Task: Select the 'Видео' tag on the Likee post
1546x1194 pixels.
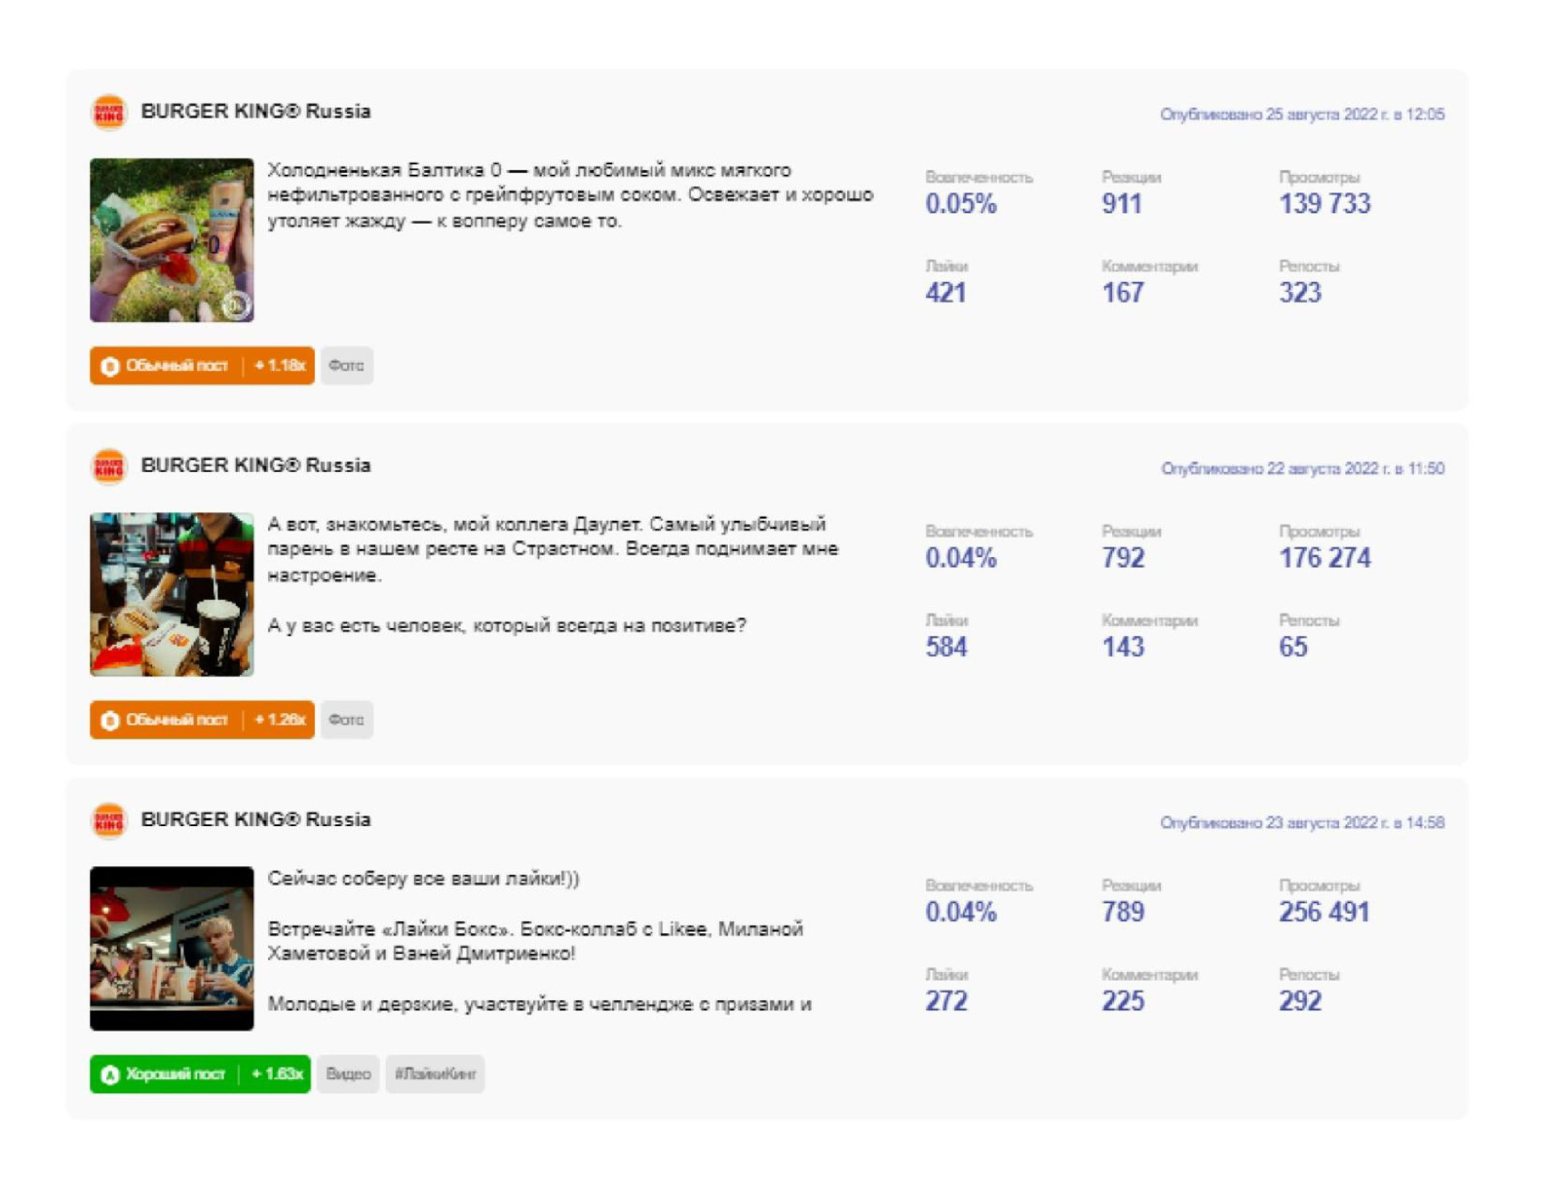Action: [348, 1074]
